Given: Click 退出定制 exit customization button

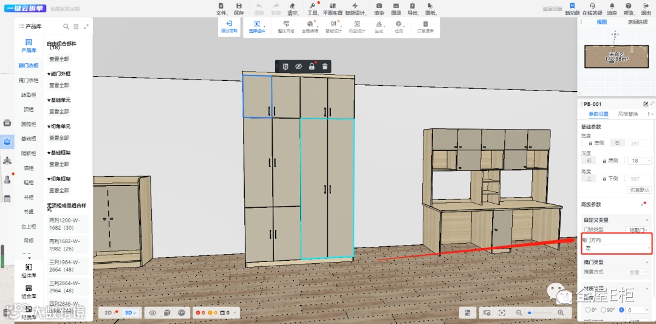Looking at the screenshot, I should [x=229, y=27].
